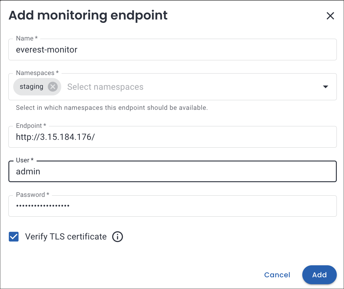This screenshot has height=289, width=344.
Task: Click the Endpoint URL input field
Action: point(172,137)
